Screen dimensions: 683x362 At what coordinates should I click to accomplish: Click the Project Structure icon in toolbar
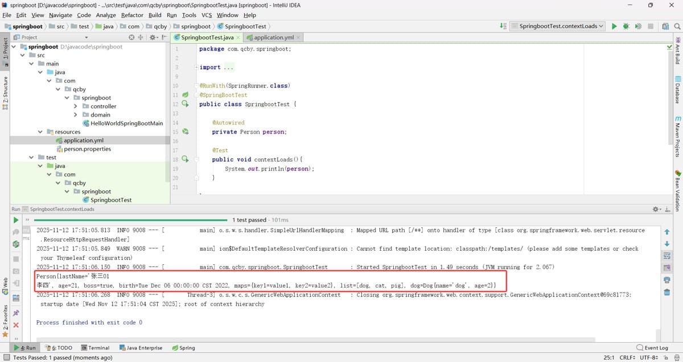click(665, 26)
